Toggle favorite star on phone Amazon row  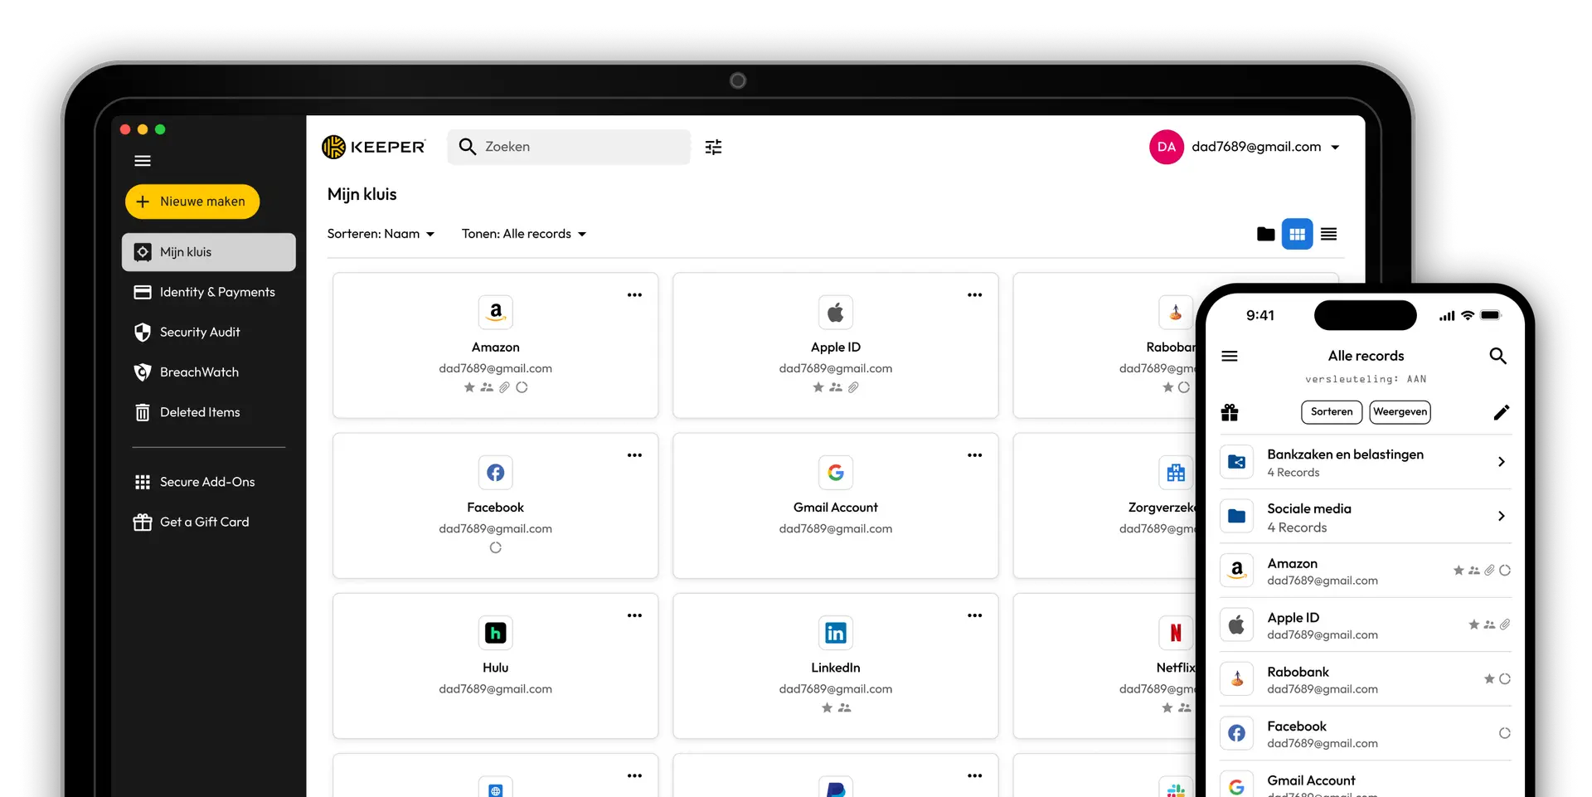1459,571
